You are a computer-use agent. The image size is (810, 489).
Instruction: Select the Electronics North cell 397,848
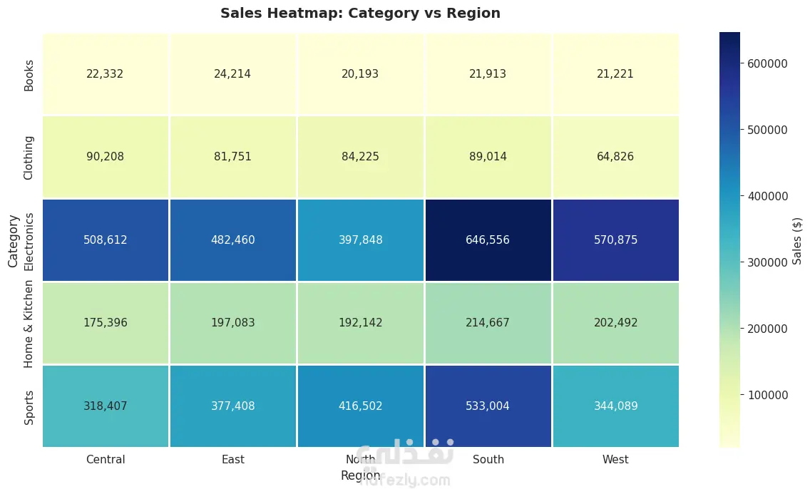click(x=361, y=240)
